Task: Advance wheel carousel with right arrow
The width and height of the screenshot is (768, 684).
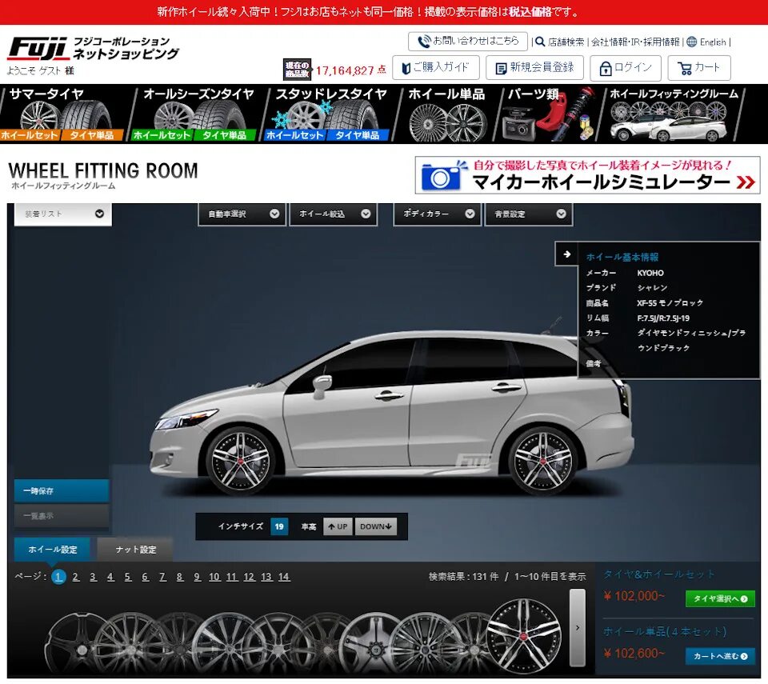Action: 578,628
